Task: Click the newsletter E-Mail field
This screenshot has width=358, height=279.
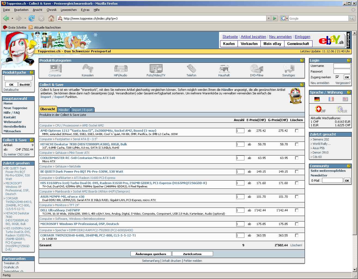Action: [x=332, y=180]
